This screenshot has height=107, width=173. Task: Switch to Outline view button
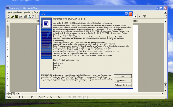point(16,94)
